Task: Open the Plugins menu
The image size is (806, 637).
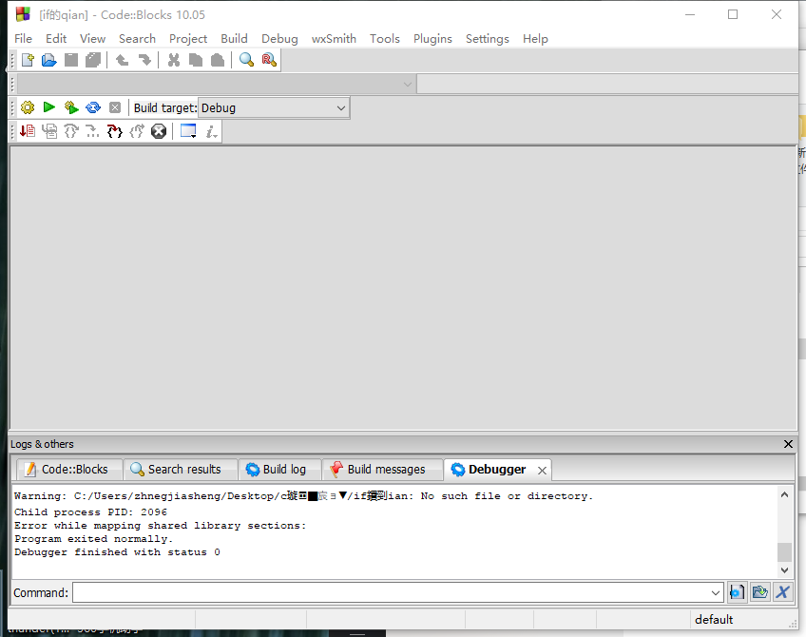Action: 432,39
